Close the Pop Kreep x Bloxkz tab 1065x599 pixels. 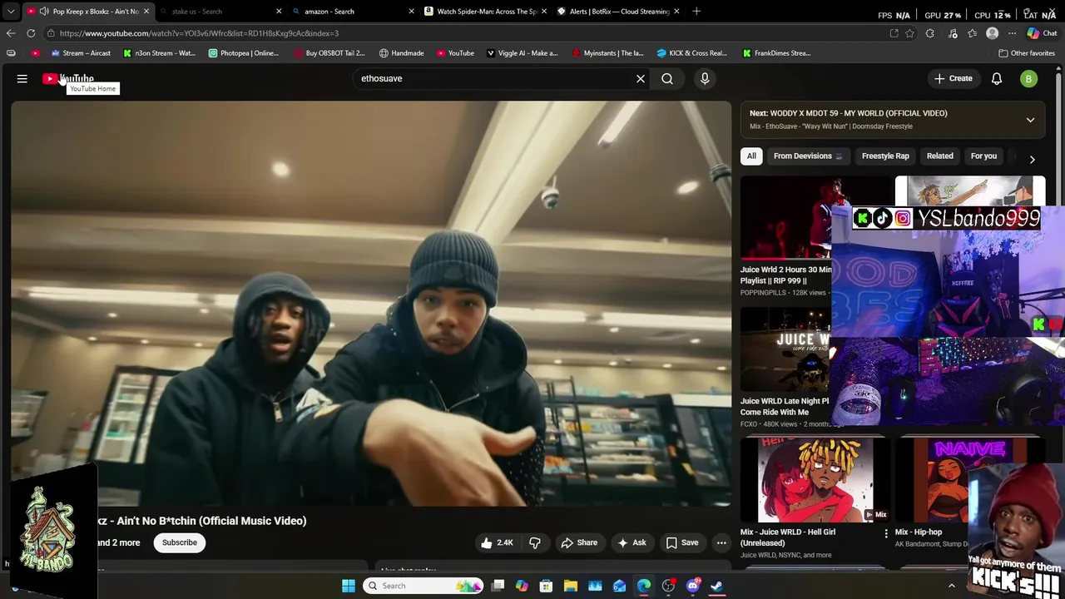click(x=146, y=12)
